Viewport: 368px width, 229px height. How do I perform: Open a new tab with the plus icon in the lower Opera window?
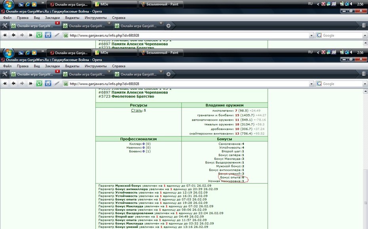click(x=168, y=74)
